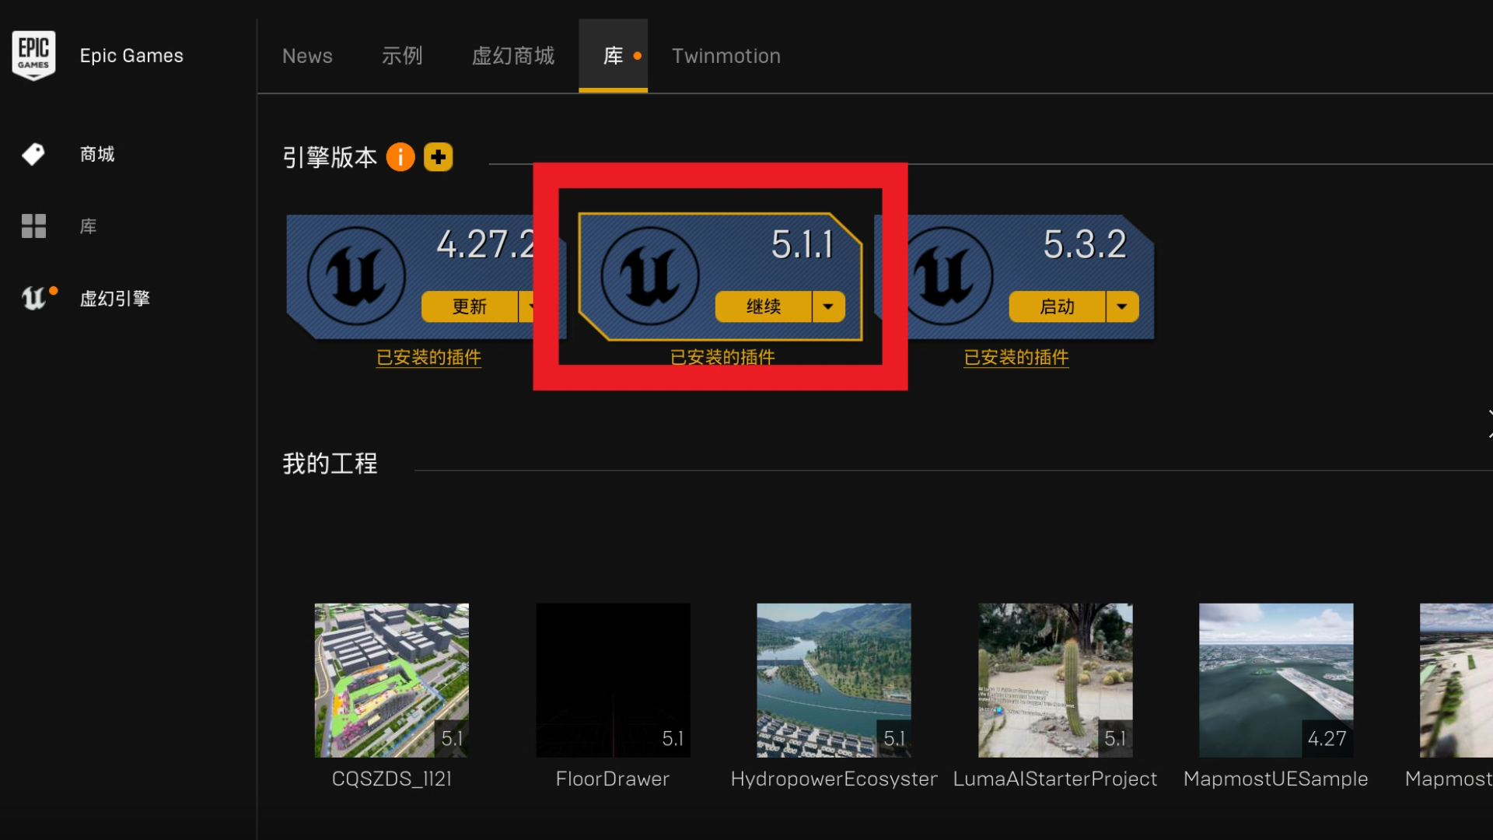Click the CQSZDS_1121 project name
Image resolution: width=1493 pixels, height=840 pixels.
pyautogui.click(x=391, y=779)
